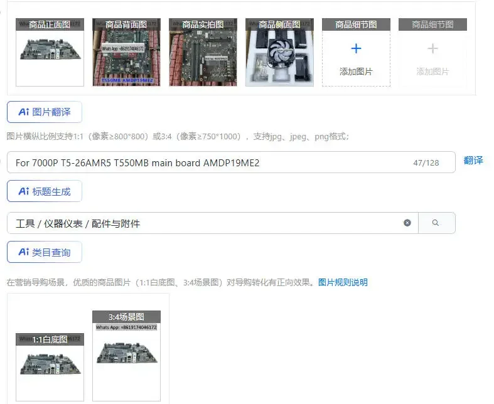
Task: Click the category search magnifier icon
Action: click(436, 223)
